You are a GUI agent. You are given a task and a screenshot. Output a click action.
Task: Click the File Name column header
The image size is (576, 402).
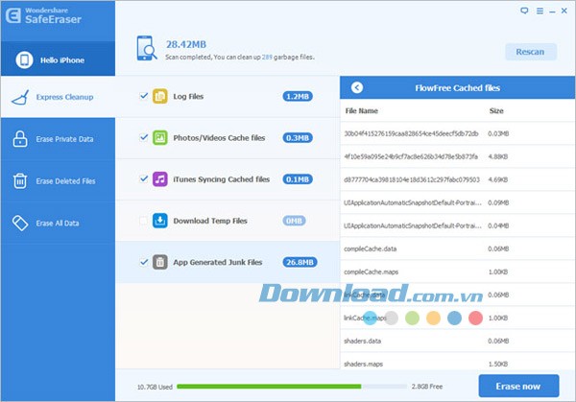362,111
